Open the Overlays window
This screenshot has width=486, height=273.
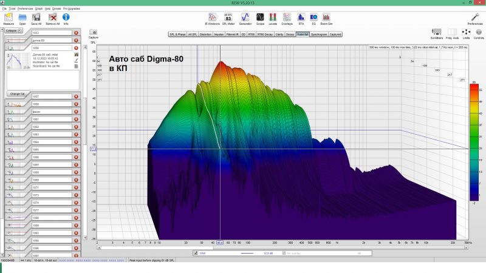287,19
